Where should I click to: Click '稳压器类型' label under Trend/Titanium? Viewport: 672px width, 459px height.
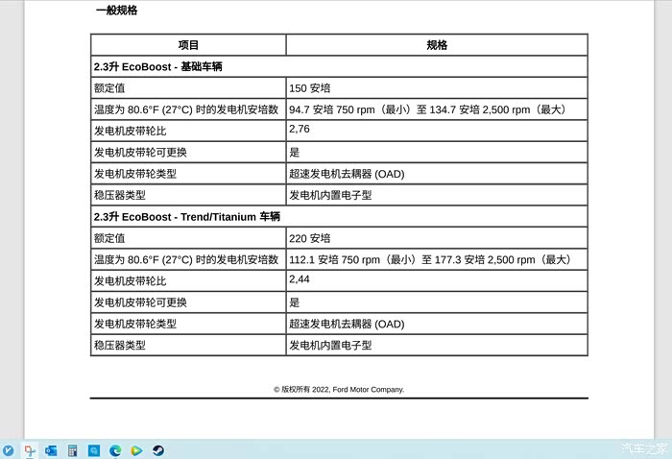point(120,346)
